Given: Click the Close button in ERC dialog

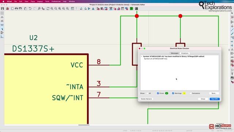Looking at the screenshot, I should tap(203, 99).
